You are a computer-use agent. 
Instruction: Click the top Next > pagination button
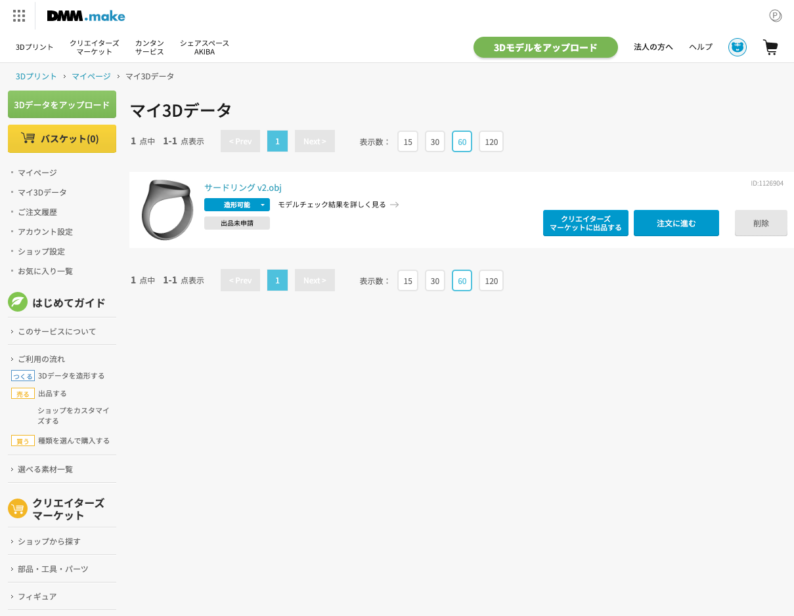(x=315, y=141)
